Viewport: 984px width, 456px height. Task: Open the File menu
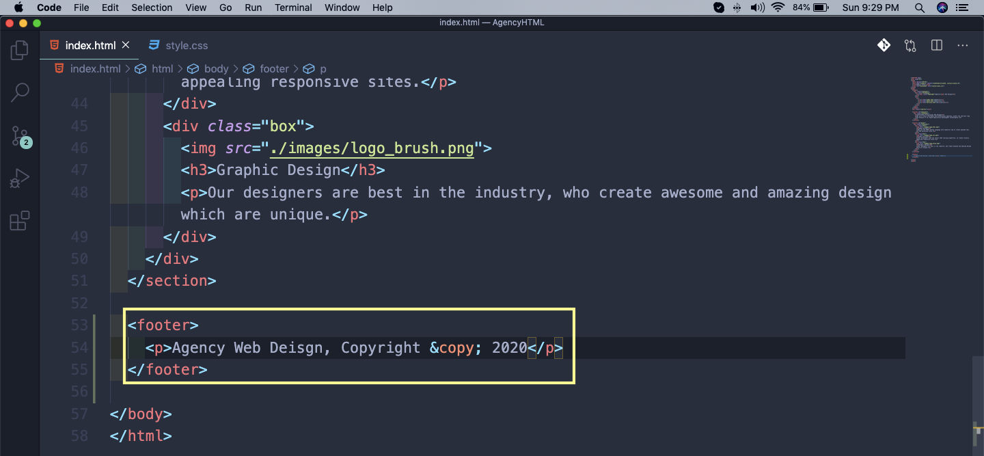(81, 8)
